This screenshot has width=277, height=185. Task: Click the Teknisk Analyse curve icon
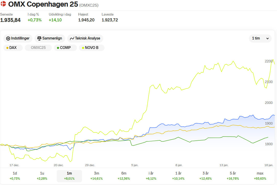[x=72, y=38]
